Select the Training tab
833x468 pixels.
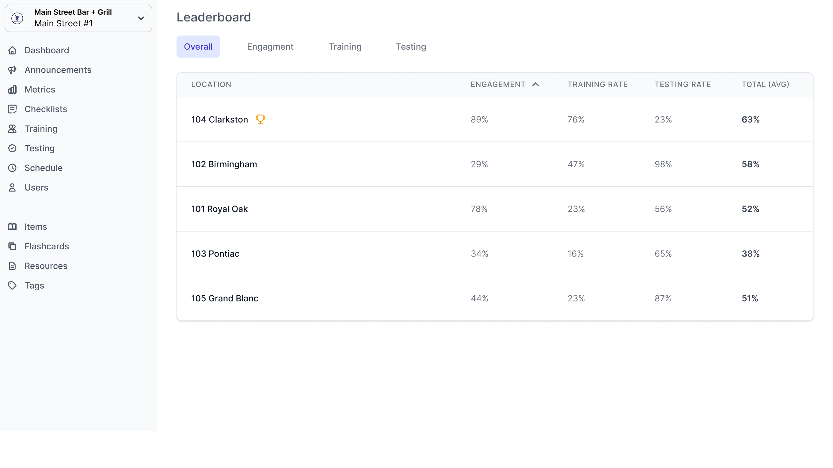[345, 47]
